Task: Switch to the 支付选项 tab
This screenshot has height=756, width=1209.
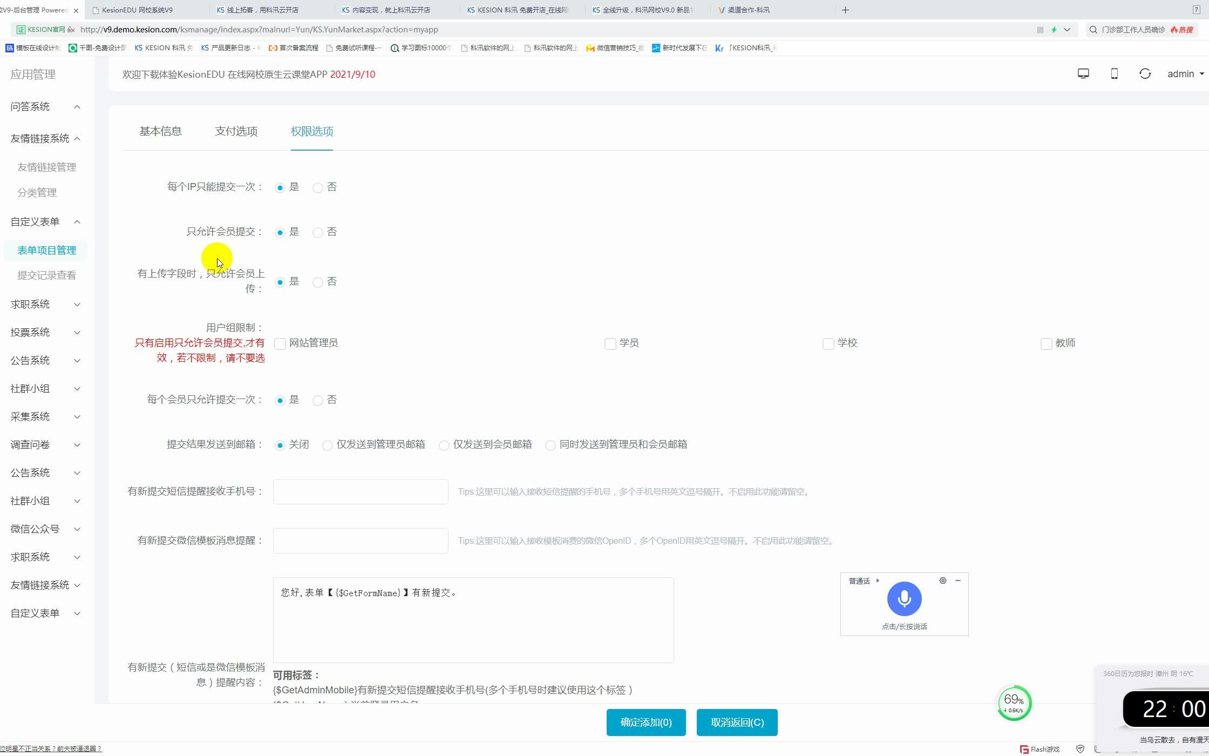Action: tap(236, 131)
